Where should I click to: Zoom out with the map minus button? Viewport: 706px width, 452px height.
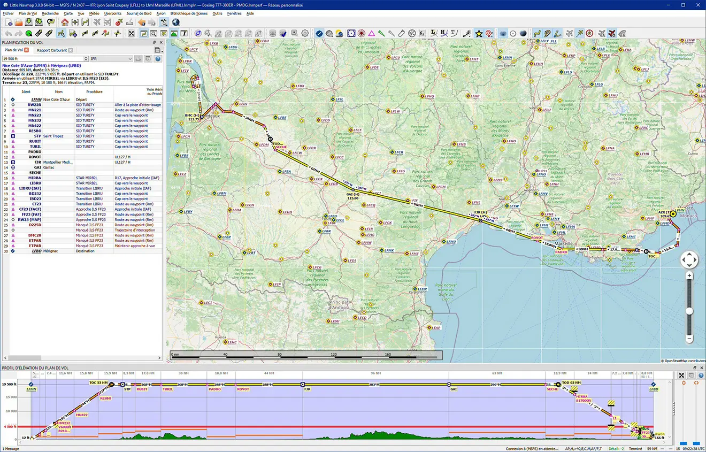pyautogui.click(x=689, y=339)
